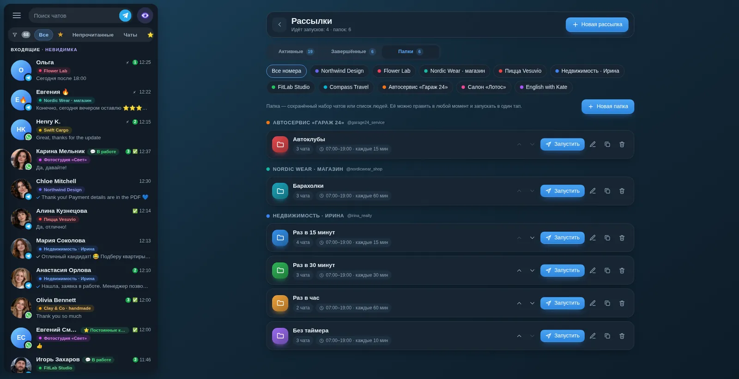Viewport: 739px width, 379px height.
Task: Launch the 'Автоклубы' folder mailing
Action: pyautogui.click(x=563, y=144)
